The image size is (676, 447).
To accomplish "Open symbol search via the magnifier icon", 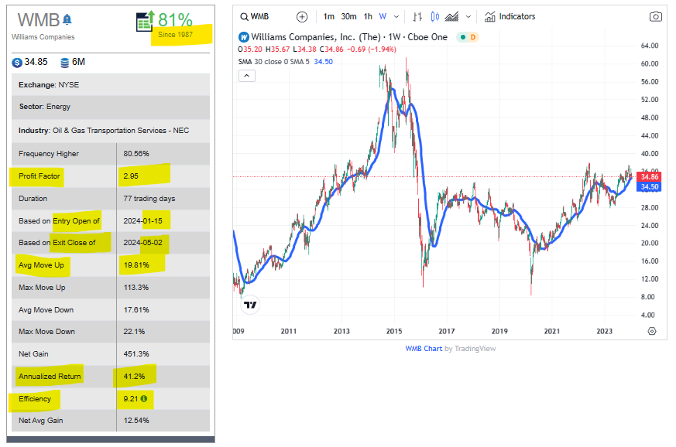I will [x=244, y=17].
